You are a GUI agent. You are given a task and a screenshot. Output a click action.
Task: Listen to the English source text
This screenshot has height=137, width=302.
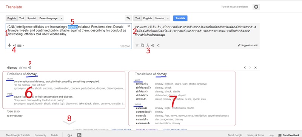click(14, 45)
